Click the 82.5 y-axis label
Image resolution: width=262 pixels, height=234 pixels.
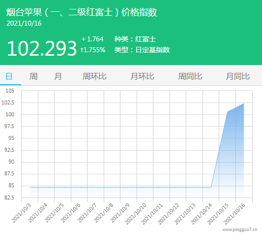[9, 198]
